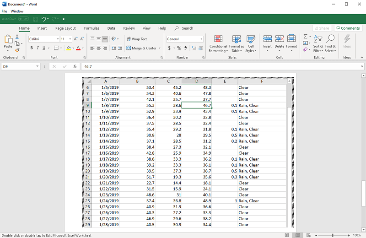Toggle the AutoSave switch
Image resolution: width=366 pixels, height=238 pixels.
tap(23, 19)
